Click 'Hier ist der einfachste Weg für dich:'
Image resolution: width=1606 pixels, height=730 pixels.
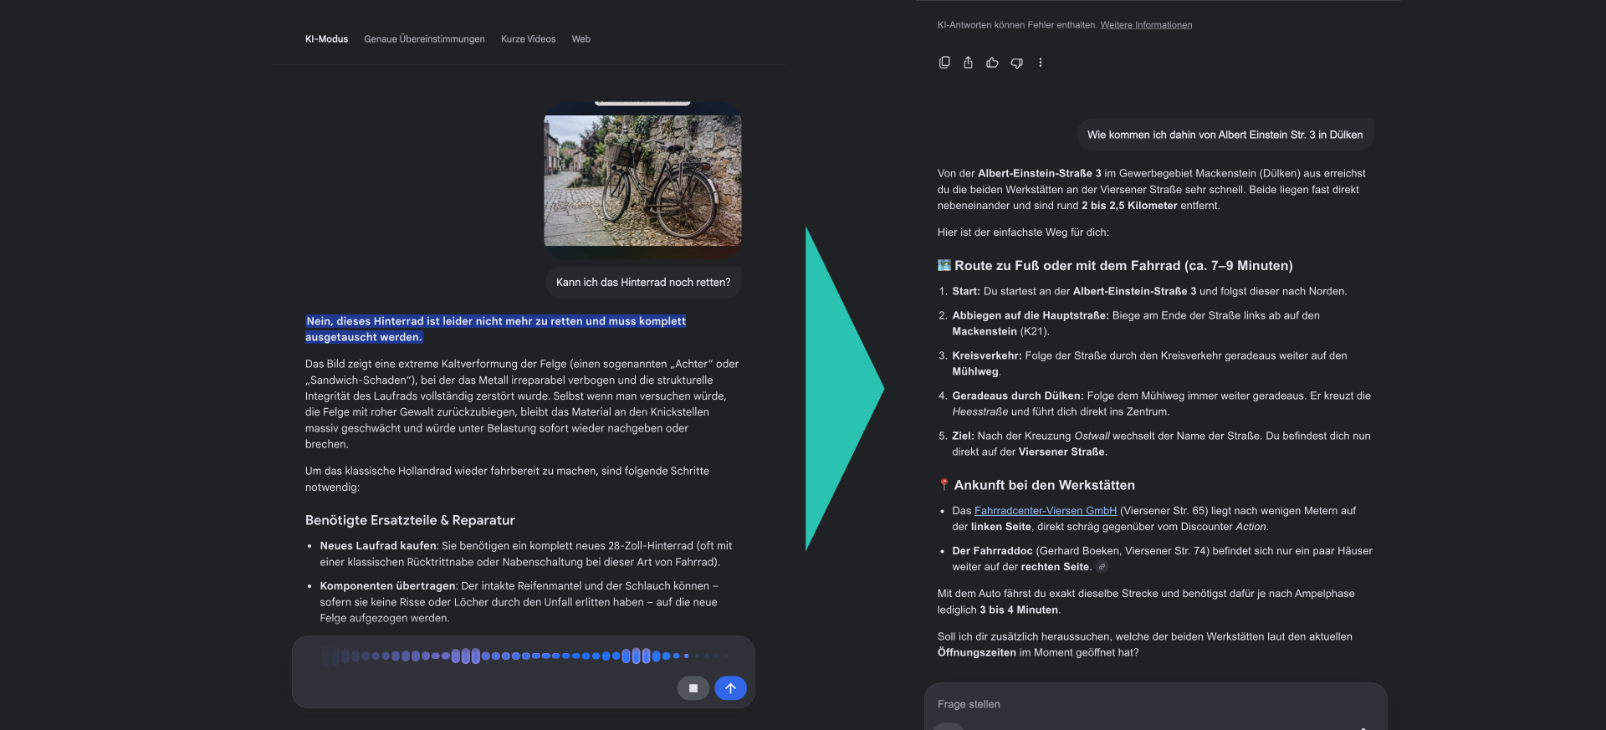click(x=1023, y=232)
